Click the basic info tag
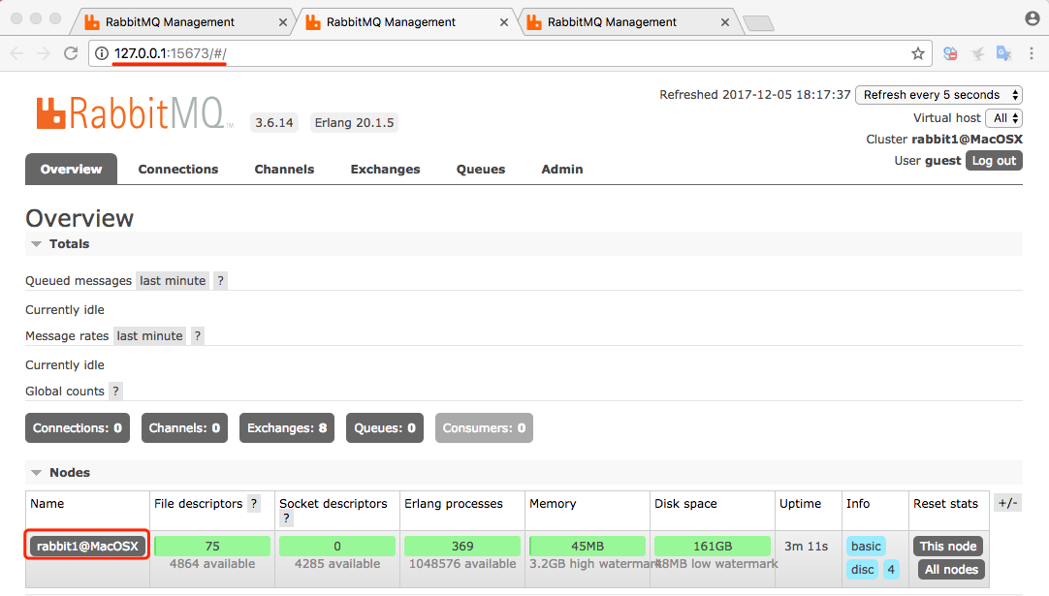The width and height of the screenshot is (1049, 596). pyautogui.click(x=866, y=546)
